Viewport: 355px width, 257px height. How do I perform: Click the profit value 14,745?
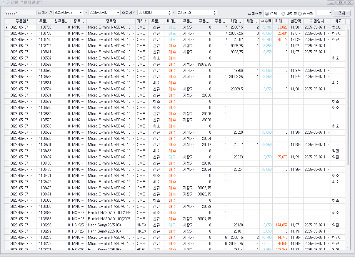coord(280,238)
